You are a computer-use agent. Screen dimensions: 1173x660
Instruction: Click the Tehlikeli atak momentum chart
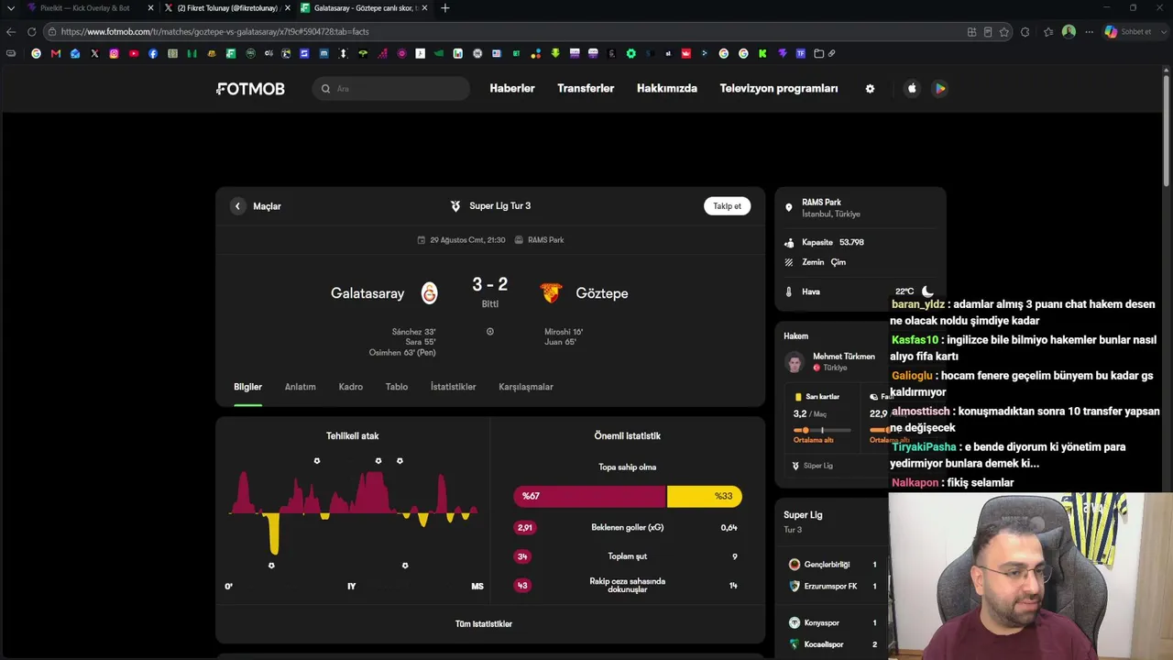(353, 515)
